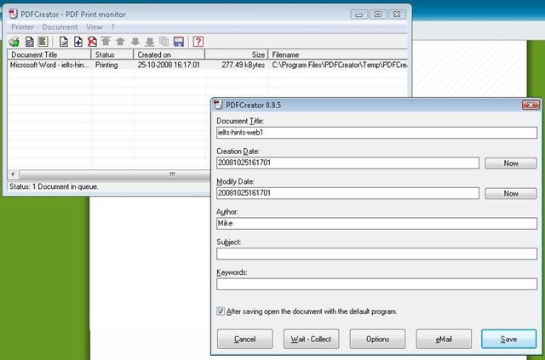
Task: Click the Wait - Collect button
Action: [x=311, y=340]
